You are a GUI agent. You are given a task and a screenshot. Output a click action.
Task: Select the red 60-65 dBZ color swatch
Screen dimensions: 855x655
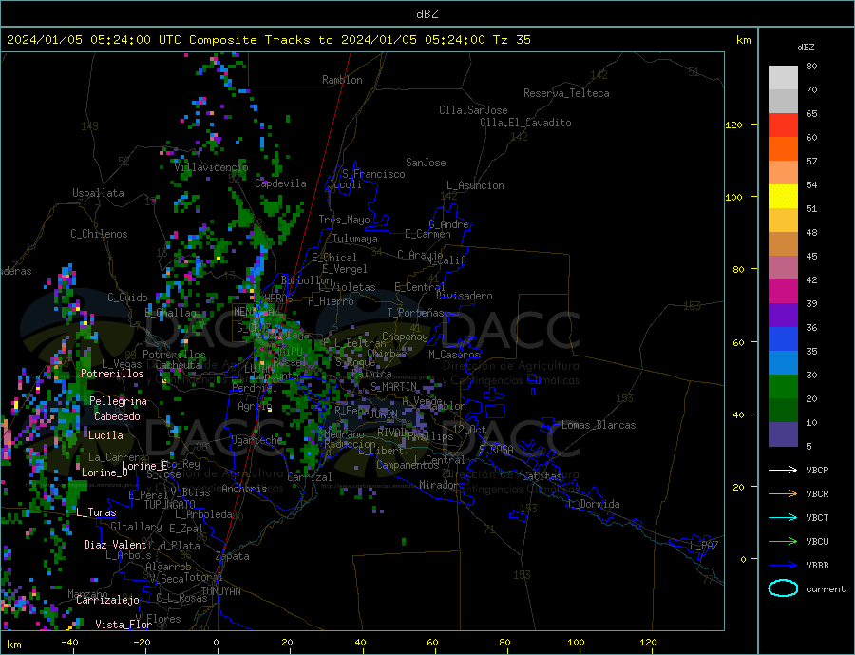783,125
